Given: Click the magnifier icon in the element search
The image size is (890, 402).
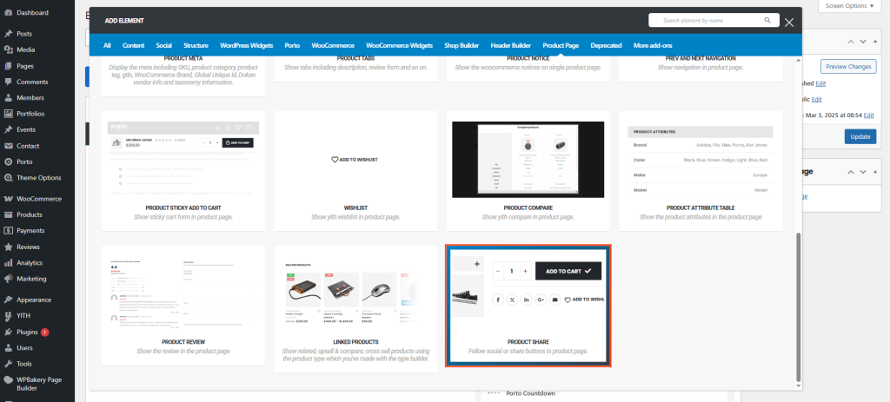Looking at the screenshot, I should [767, 20].
